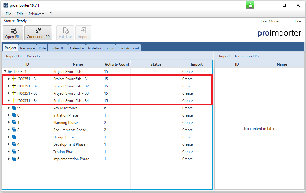Expand the Implementation Phase node
Image resolution: width=306 pixels, height=193 pixels.
pyautogui.click(x=9, y=159)
